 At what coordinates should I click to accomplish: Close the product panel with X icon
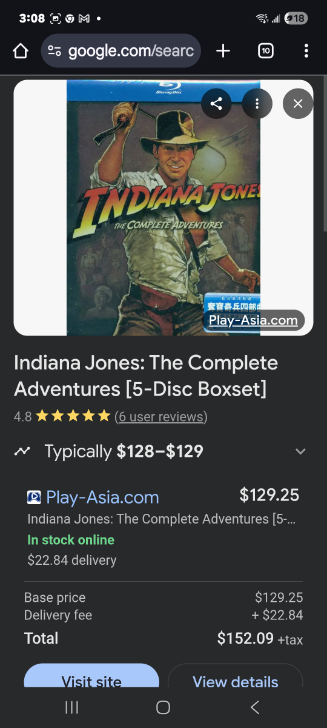[298, 104]
